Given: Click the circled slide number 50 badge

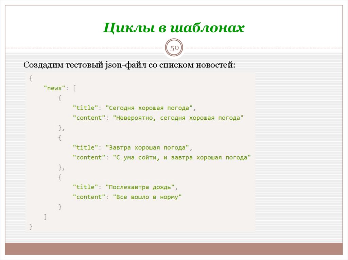Looking at the screenshot, I should point(174,48).
